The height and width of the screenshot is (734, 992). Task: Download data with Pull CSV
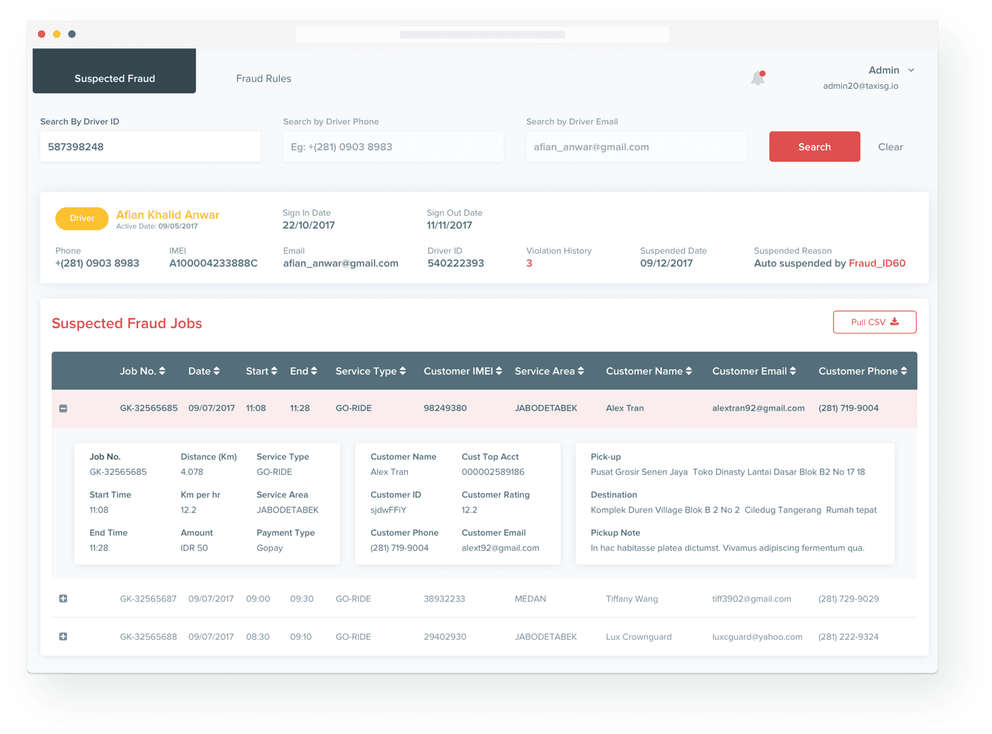coord(874,322)
